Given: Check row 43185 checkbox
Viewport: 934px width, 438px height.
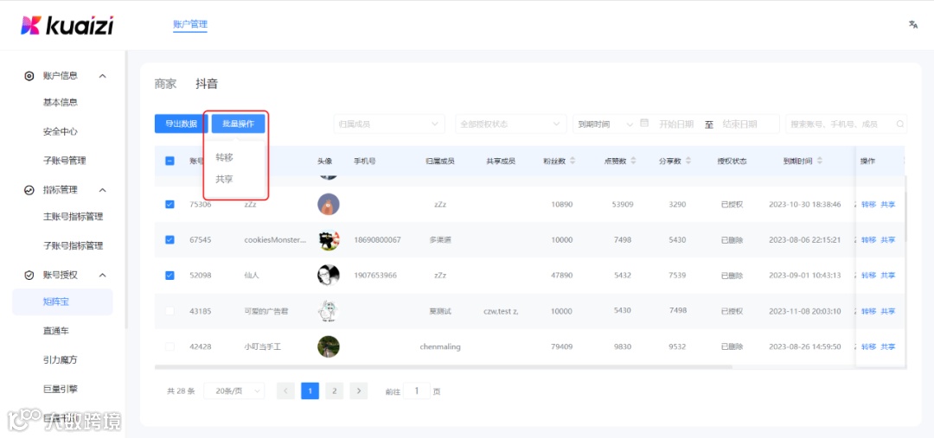Looking at the screenshot, I should pos(170,311).
